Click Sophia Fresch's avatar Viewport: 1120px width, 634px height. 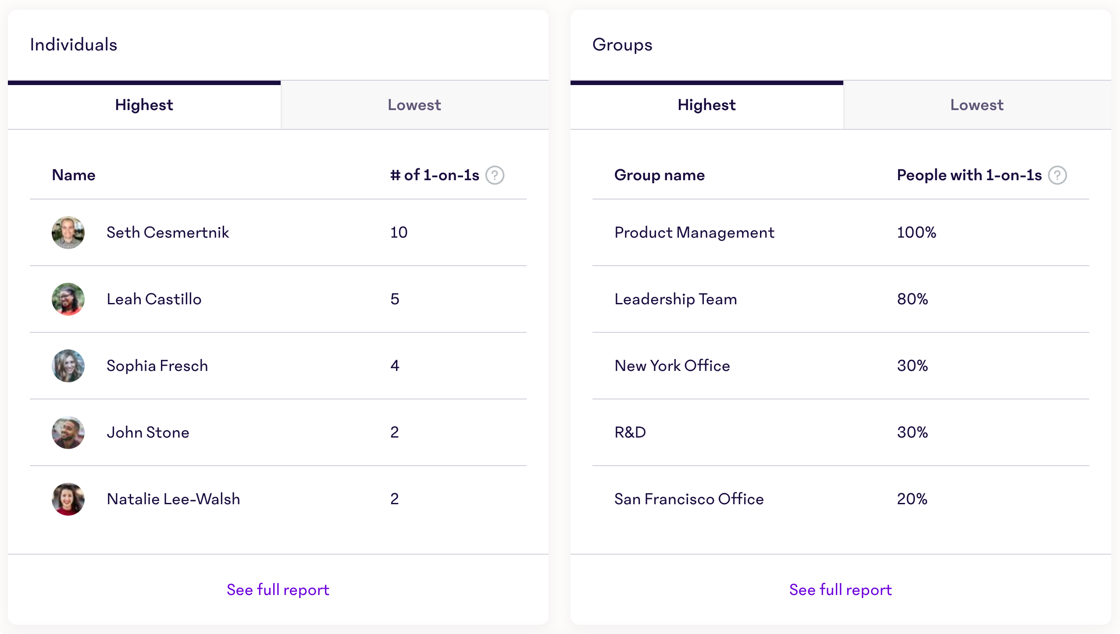tap(68, 366)
